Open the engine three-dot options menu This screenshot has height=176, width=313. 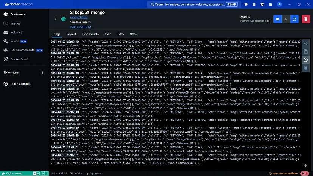point(46,173)
